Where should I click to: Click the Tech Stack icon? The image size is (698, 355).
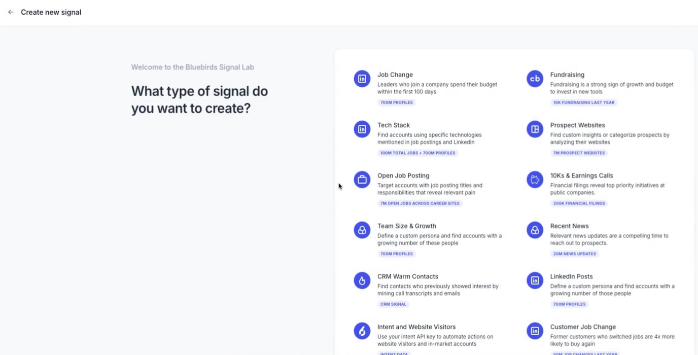click(x=362, y=129)
